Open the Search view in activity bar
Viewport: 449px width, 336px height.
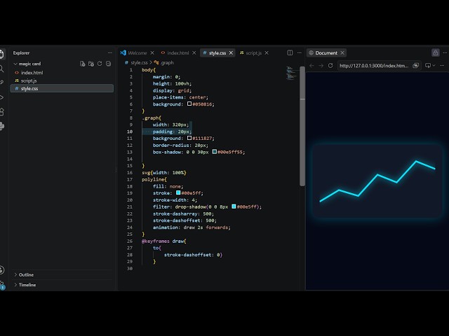(x=1, y=69)
